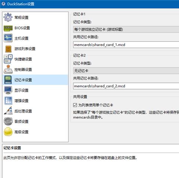Image resolution: width=179 pixels, height=178 pixels.
Task: Open BIOS设置 category
Action: 35,28
